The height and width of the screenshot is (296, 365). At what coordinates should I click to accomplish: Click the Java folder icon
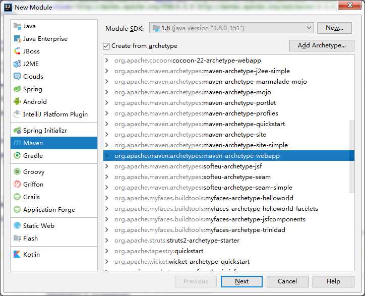[x=17, y=26]
